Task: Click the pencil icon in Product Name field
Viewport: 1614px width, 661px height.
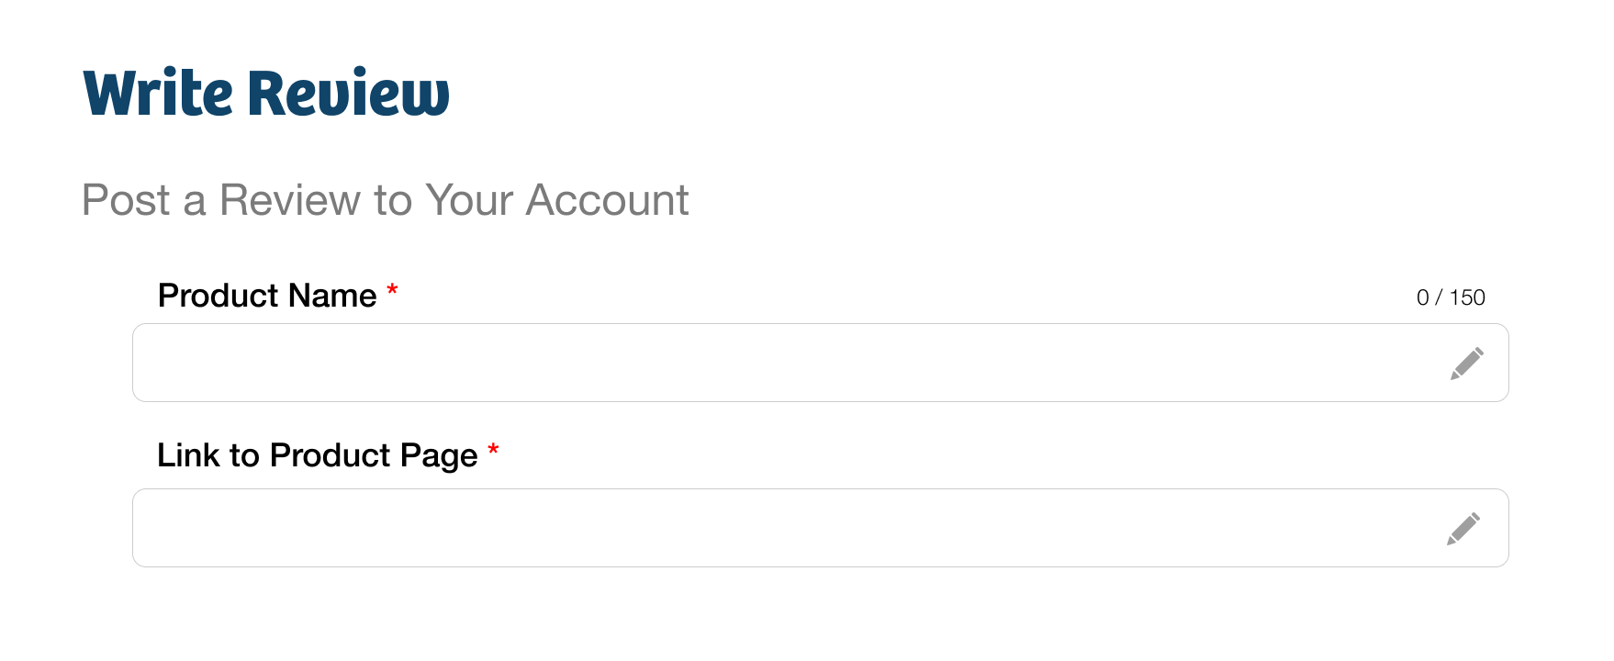Action: point(1467,364)
